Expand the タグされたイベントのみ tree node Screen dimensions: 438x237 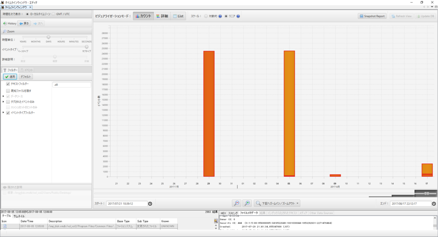coord(3,102)
